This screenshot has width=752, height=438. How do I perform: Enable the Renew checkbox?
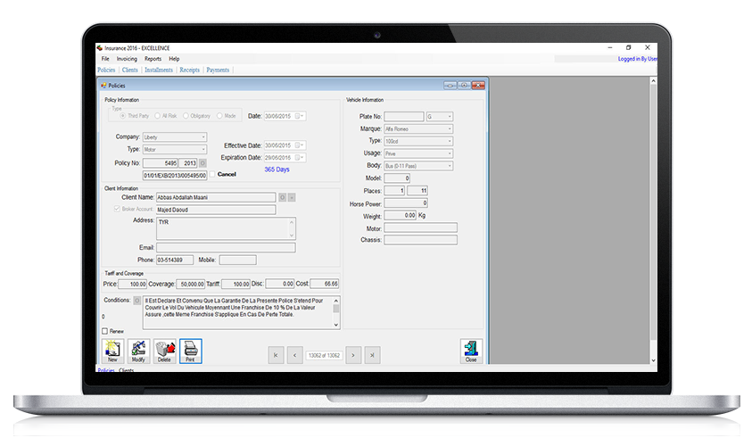[105, 331]
